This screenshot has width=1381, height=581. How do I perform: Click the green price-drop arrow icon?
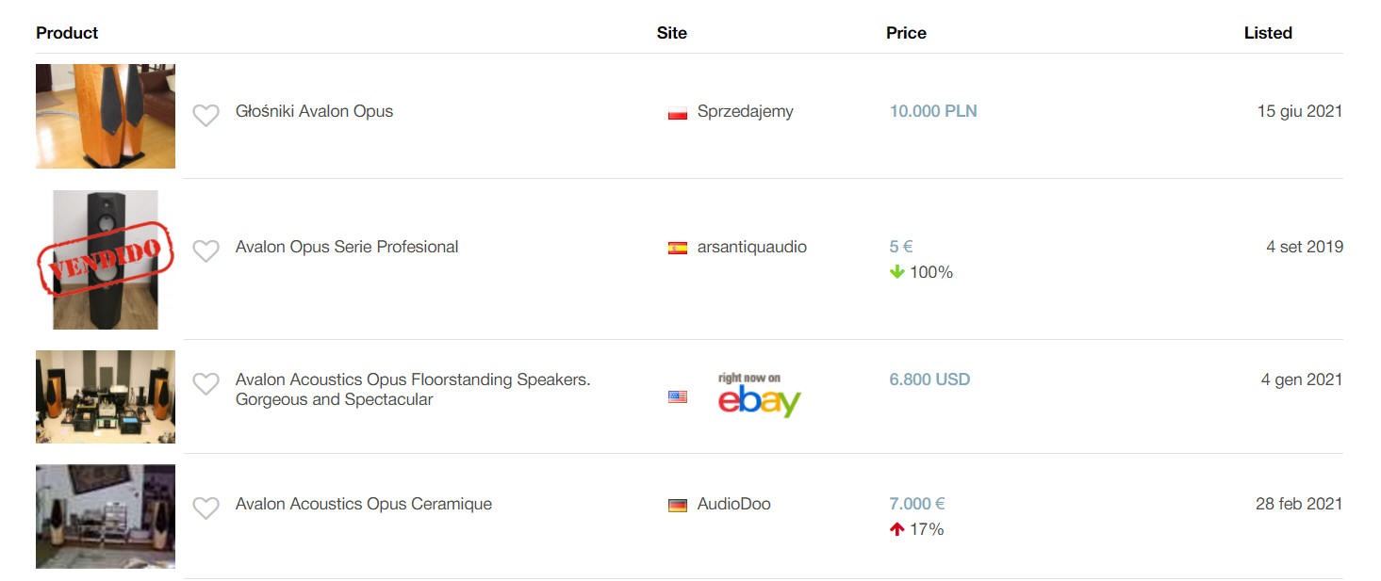click(896, 272)
